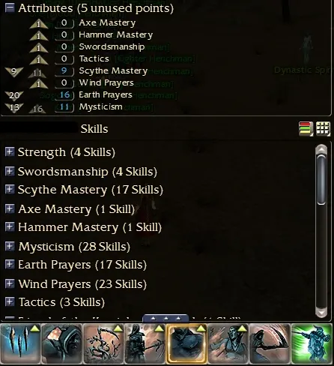Expand Strength skills group
334x366 pixels.
point(10,151)
